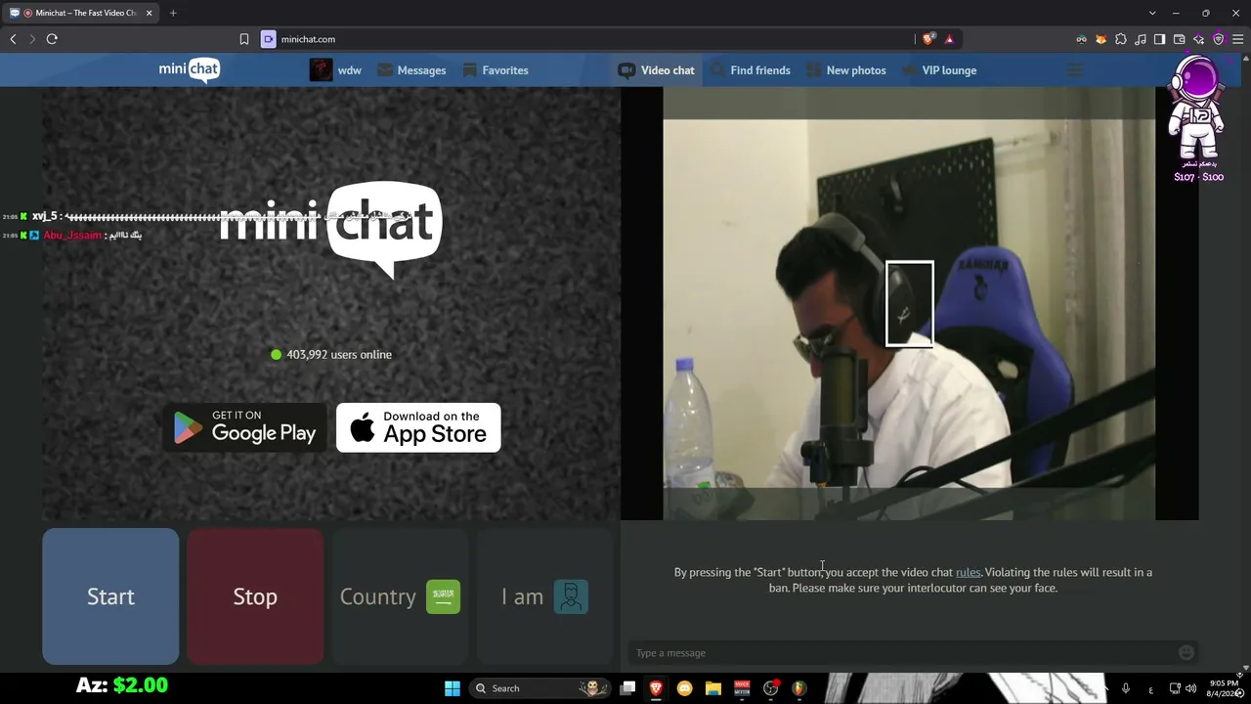Open the clock showing 9:05 PM
1251x704 pixels.
click(1224, 688)
